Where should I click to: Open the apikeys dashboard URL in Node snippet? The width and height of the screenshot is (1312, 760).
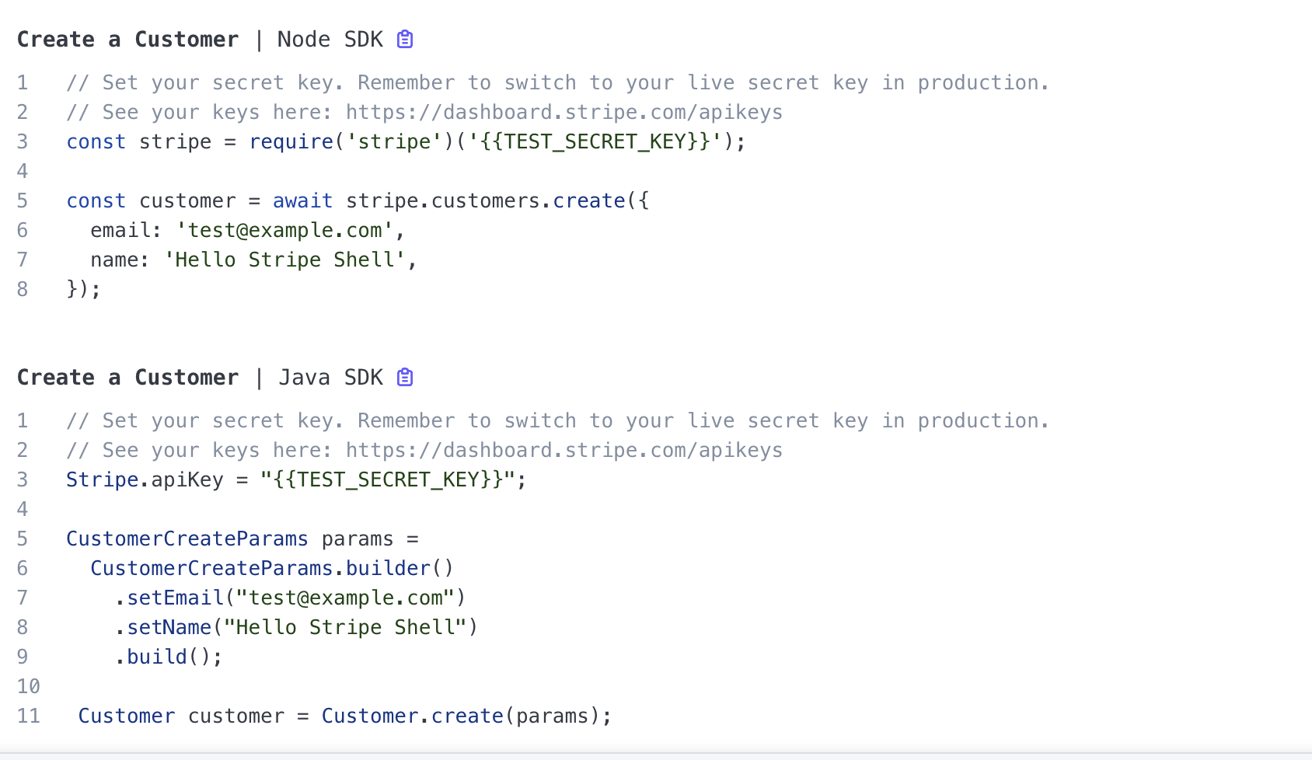click(x=564, y=113)
